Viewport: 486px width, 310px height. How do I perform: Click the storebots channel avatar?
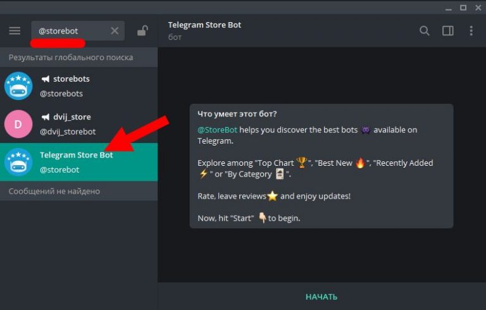18,86
